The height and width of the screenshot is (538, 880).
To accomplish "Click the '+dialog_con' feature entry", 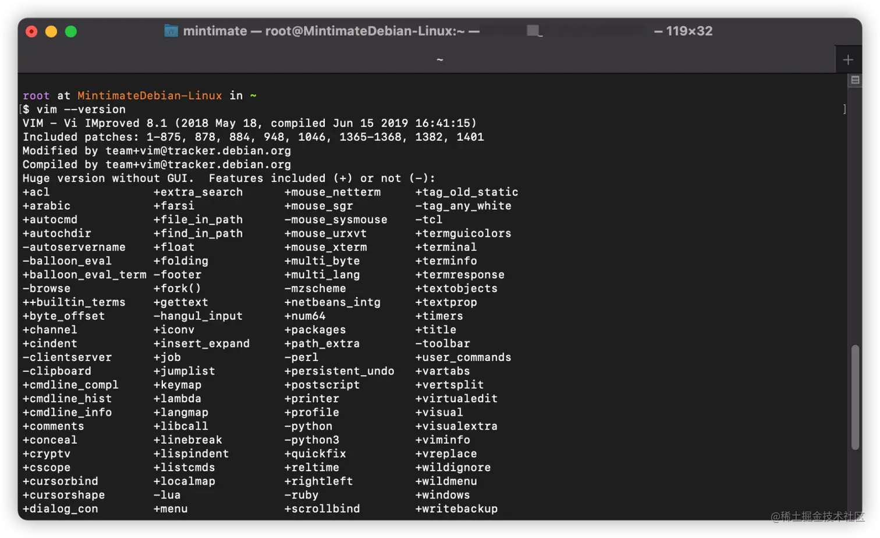I will (x=61, y=509).
